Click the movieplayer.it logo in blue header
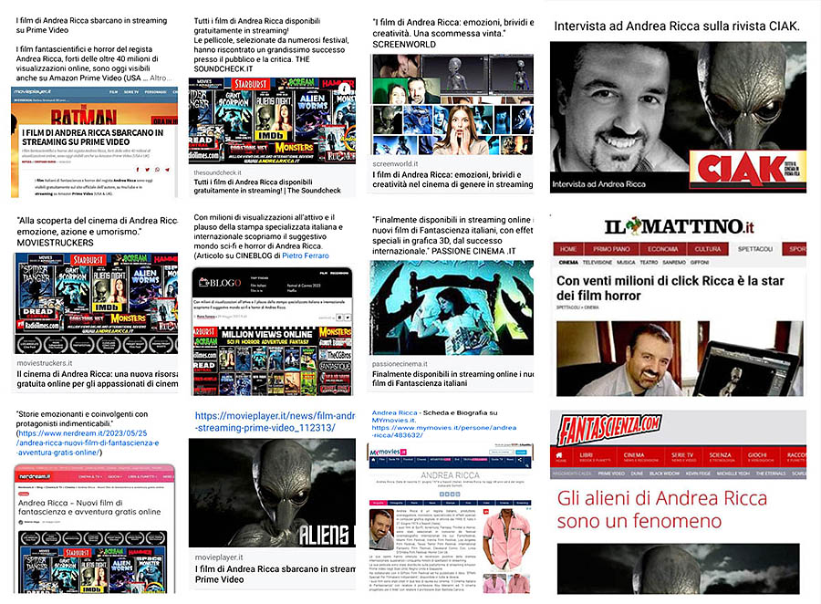This screenshot has width=821, height=604. click(33, 91)
